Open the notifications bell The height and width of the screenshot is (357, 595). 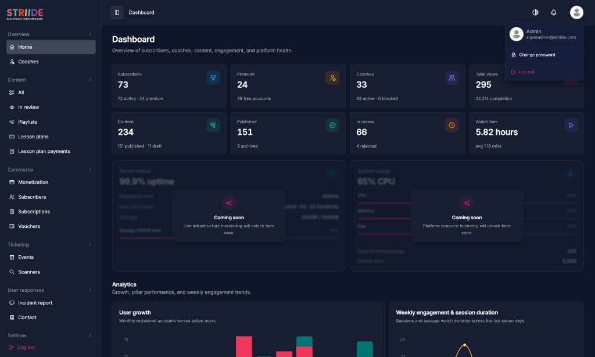[x=553, y=13]
